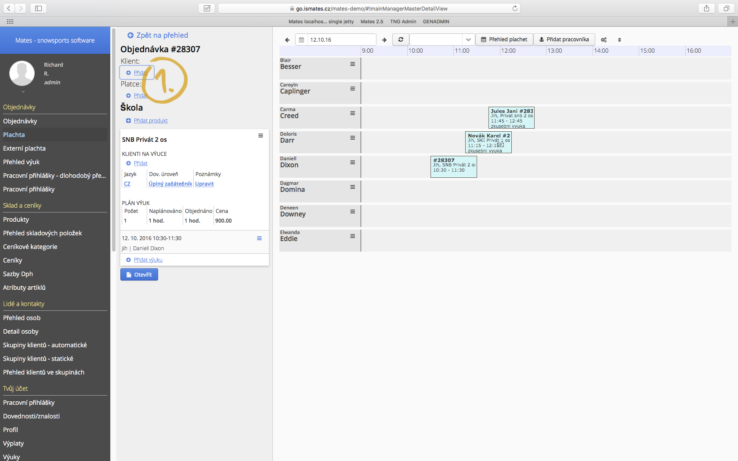The width and height of the screenshot is (738, 461).
Task: Click vertical scrollbar of order panel
Action: click(114, 140)
